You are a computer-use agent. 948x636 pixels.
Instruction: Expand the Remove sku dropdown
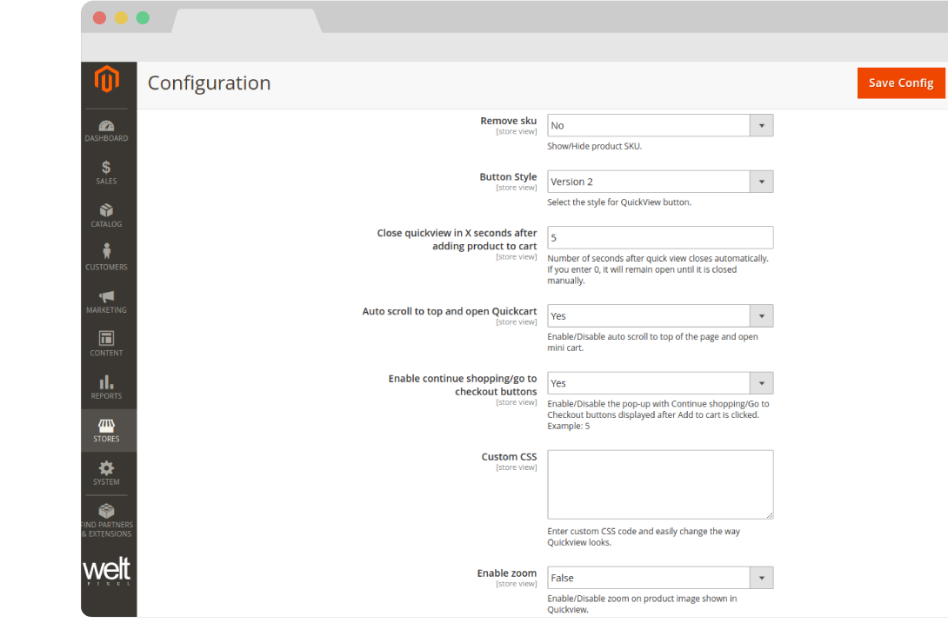click(x=659, y=126)
